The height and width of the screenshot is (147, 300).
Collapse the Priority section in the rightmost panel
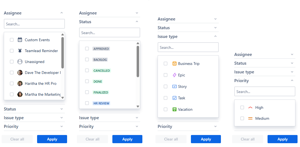(292, 81)
